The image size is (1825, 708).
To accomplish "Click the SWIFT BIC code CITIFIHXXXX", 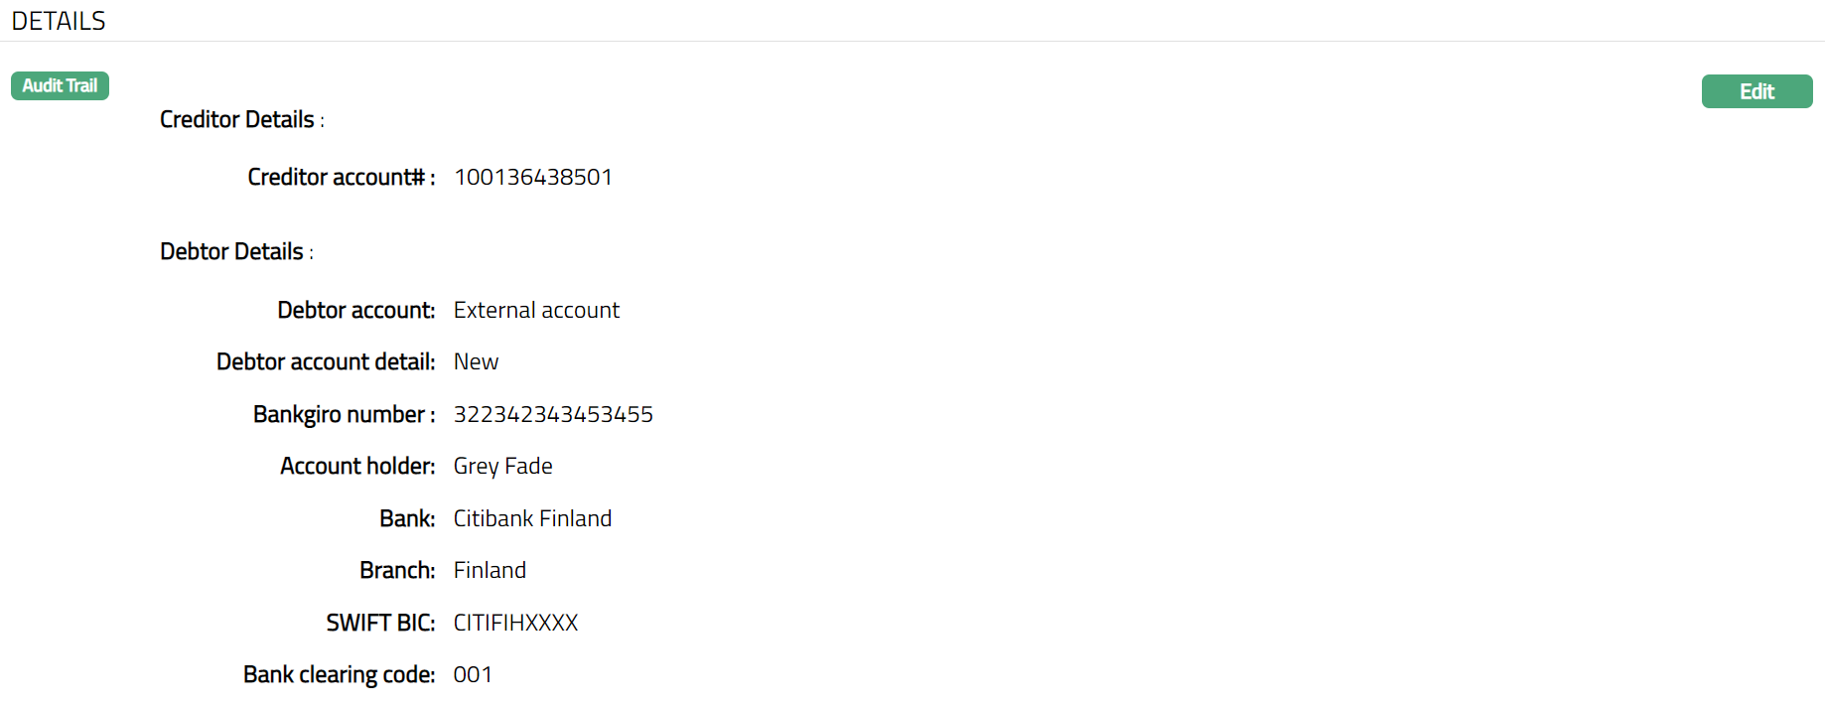I will 515,624.
